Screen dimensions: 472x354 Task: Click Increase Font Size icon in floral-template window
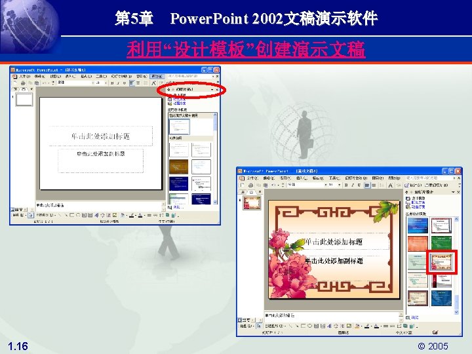click(391, 186)
